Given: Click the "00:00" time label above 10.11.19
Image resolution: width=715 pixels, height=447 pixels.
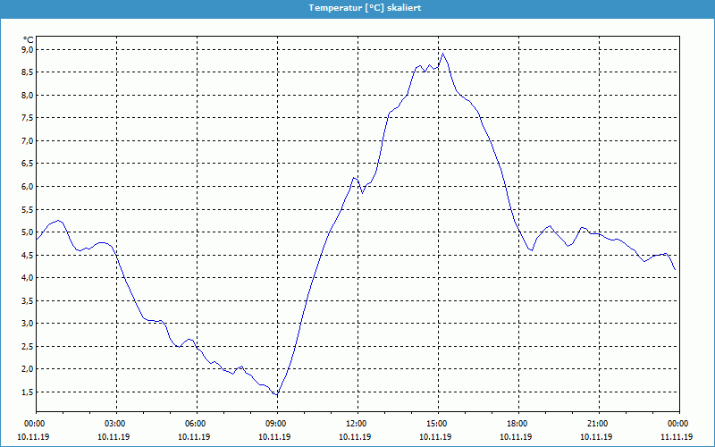Looking at the screenshot, I should pyautogui.click(x=34, y=424).
